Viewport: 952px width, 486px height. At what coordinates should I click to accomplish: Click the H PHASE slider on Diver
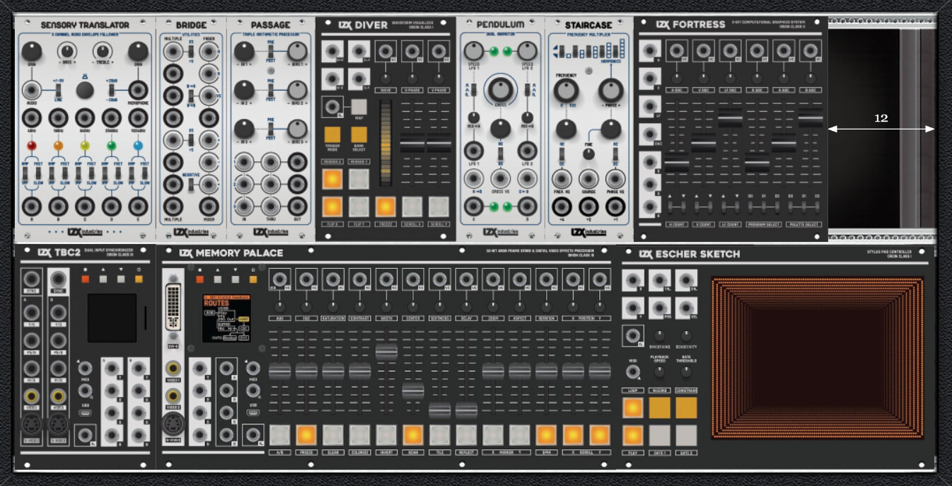(x=412, y=141)
